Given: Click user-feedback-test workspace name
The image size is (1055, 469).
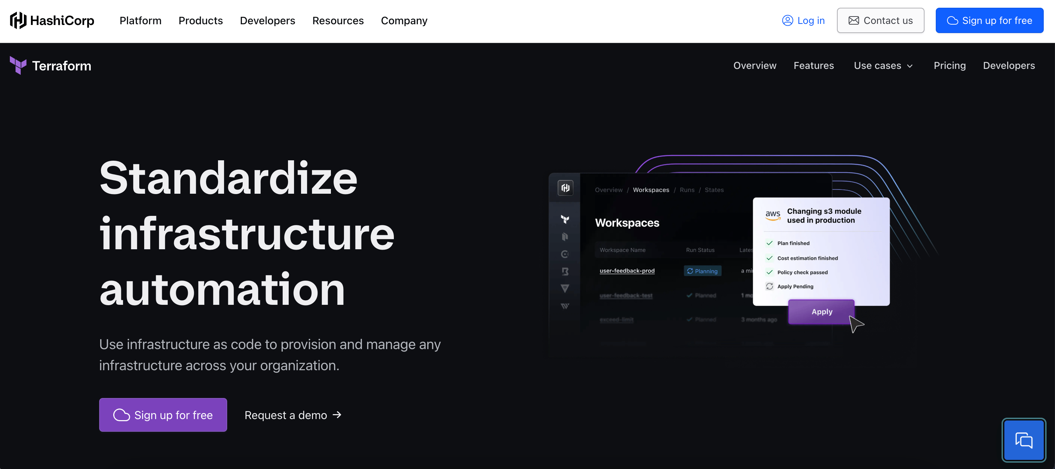Looking at the screenshot, I should pyautogui.click(x=626, y=295).
